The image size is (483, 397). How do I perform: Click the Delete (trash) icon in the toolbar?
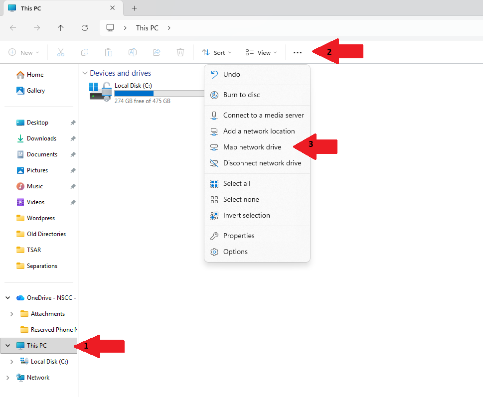tap(180, 52)
